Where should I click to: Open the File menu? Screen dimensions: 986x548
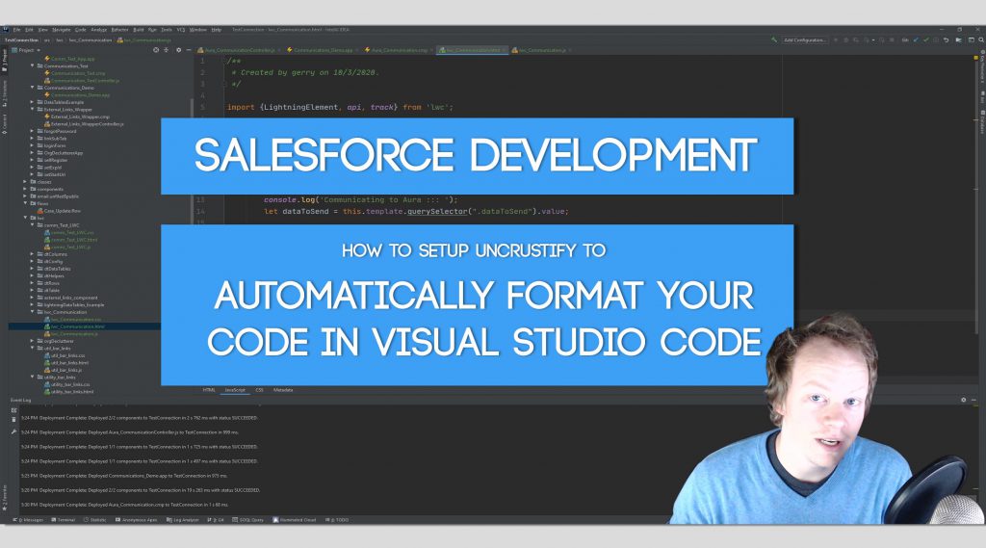[17, 30]
